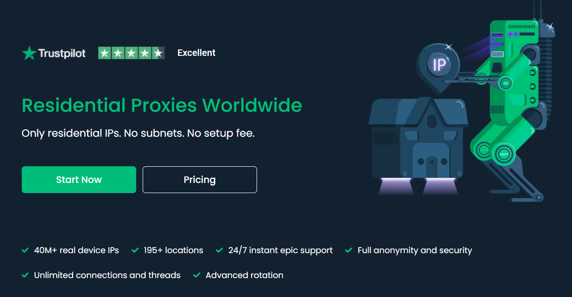Click the 40M+ real device IPs text
The image size is (572, 297).
pyautogui.click(x=76, y=250)
